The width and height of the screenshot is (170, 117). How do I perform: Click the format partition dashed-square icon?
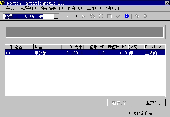101,16
